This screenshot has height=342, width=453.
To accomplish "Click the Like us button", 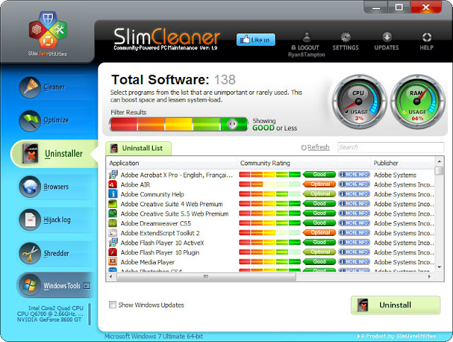I will 256,40.
